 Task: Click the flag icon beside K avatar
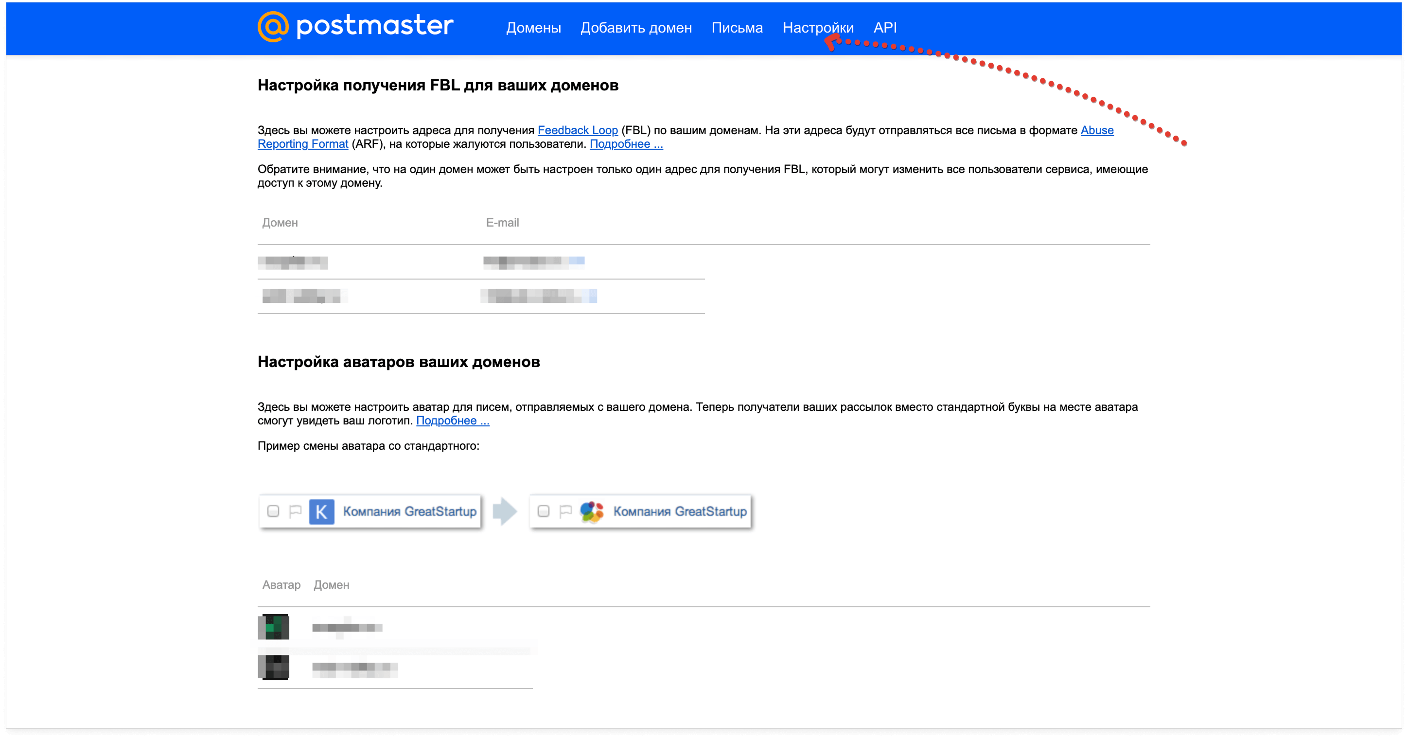pyautogui.click(x=295, y=511)
